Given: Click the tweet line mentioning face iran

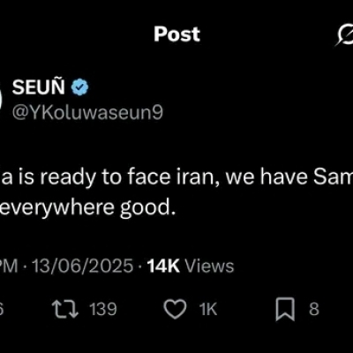Looking at the screenshot, I should [176, 177].
